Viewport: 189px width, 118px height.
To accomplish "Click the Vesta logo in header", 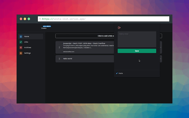I will 44,28.
